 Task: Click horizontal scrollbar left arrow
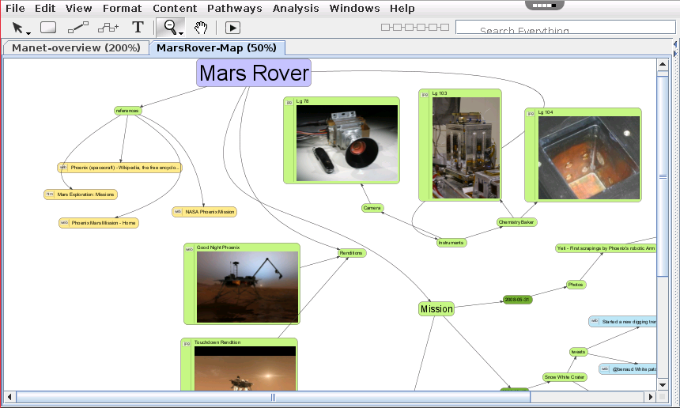9,396
